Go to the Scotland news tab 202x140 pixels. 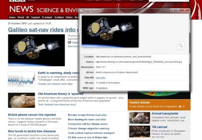click(x=59, y=17)
